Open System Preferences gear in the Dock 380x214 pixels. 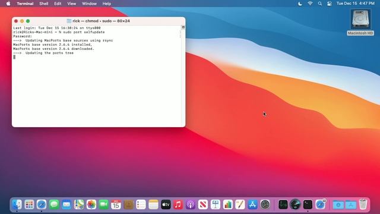click(x=265, y=204)
